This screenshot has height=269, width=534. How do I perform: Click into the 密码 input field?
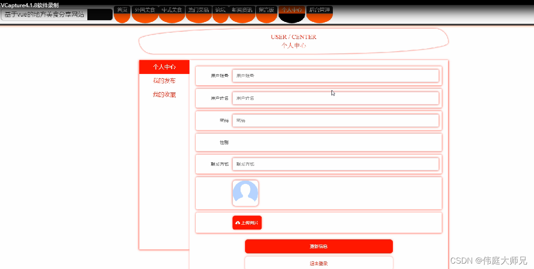click(336, 120)
